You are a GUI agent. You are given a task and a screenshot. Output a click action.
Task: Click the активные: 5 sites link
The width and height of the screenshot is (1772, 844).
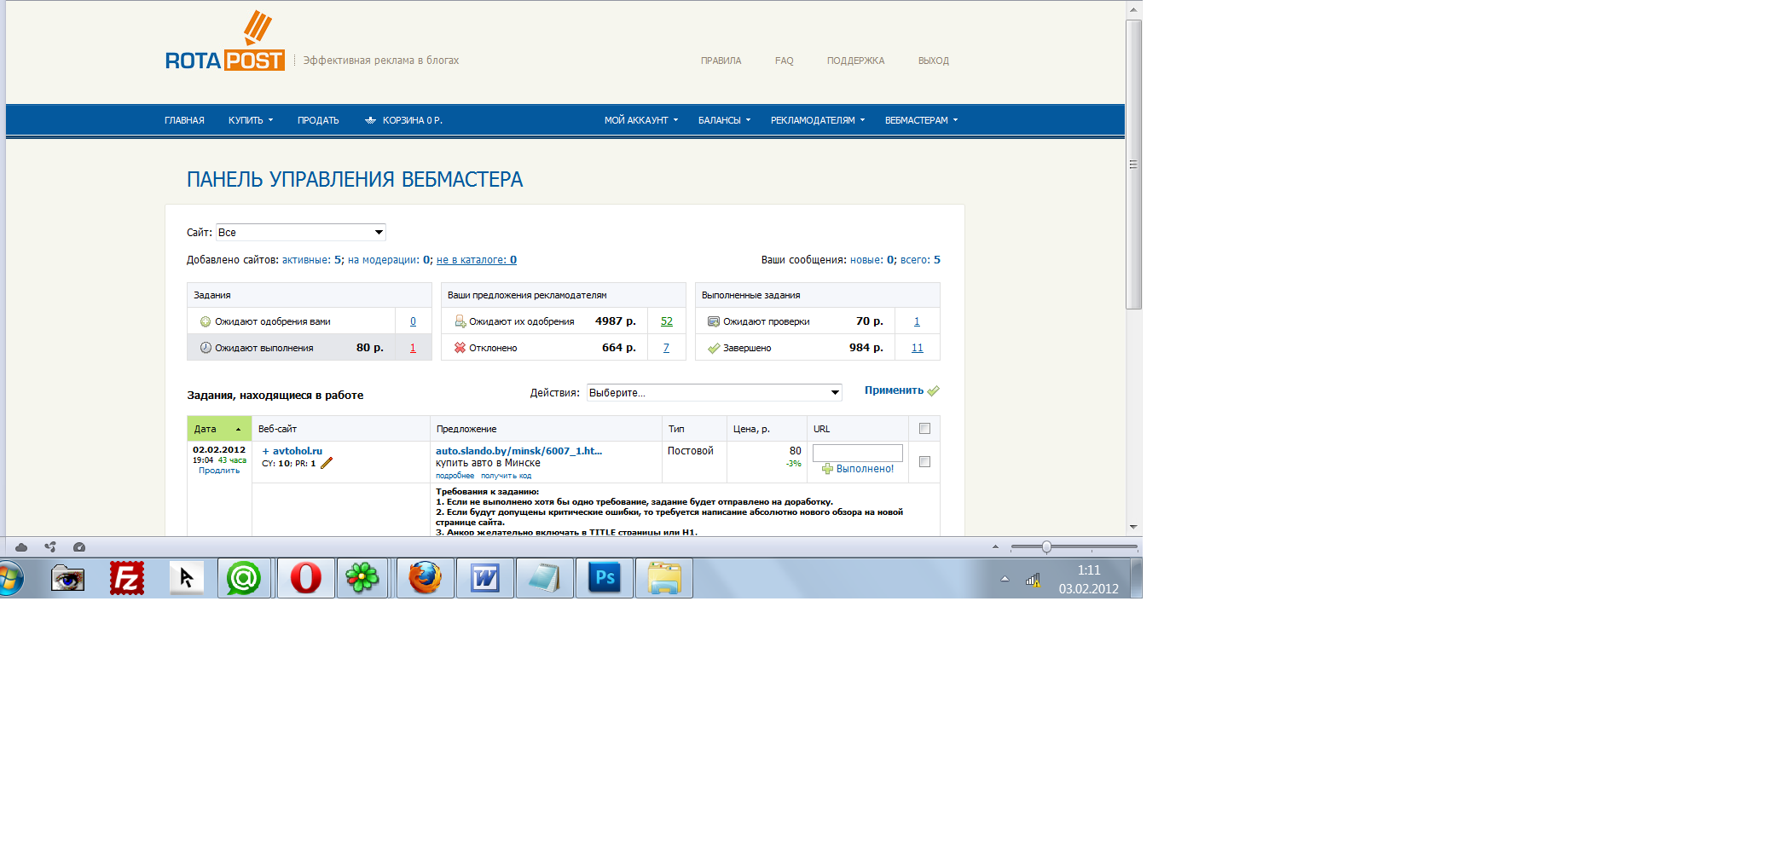(x=312, y=260)
